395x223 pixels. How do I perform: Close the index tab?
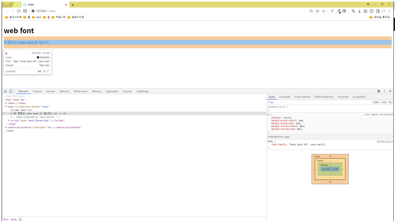click(x=66, y=5)
